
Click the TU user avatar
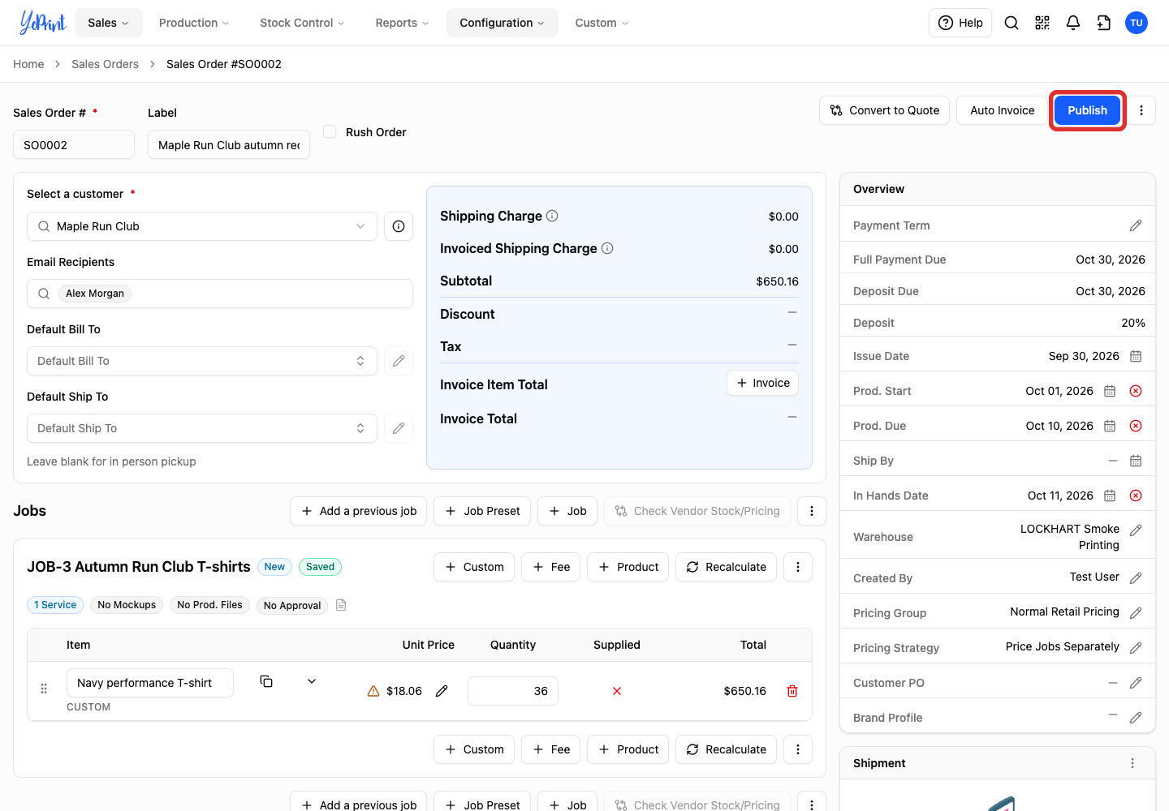pyautogui.click(x=1137, y=23)
